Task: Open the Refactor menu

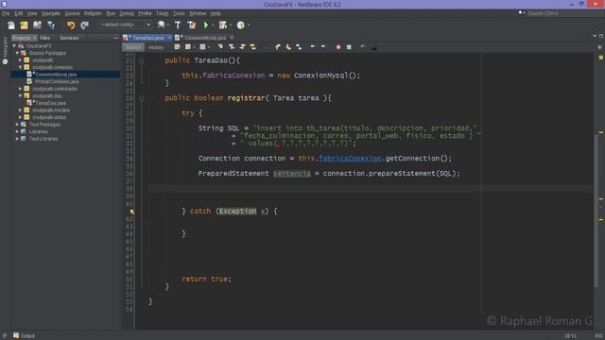Action: pyautogui.click(x=93, y=13)
